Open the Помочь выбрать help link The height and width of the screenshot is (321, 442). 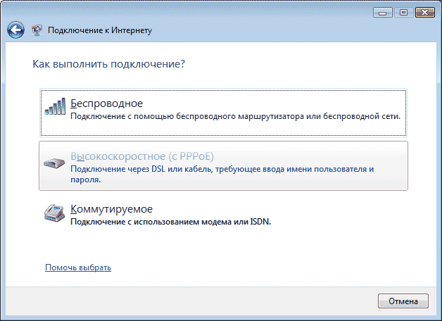tap(78, 267)
